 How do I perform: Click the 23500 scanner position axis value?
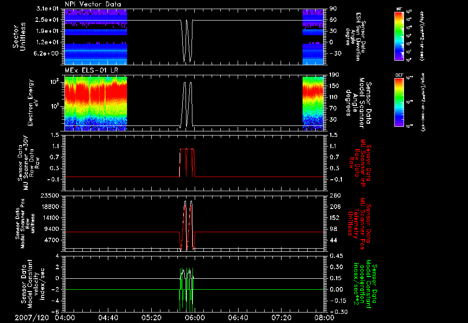coord(49,195)
